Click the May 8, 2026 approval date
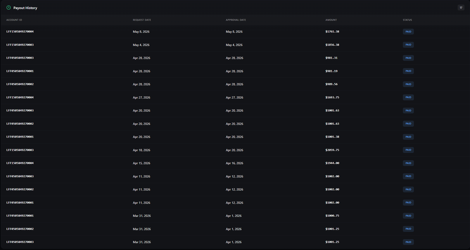470x250 pixels. coord(234,32)
